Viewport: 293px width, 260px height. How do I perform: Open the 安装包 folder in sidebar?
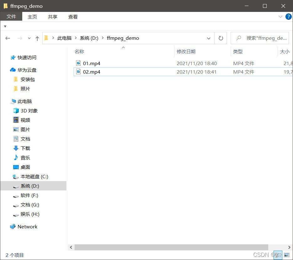28,79
